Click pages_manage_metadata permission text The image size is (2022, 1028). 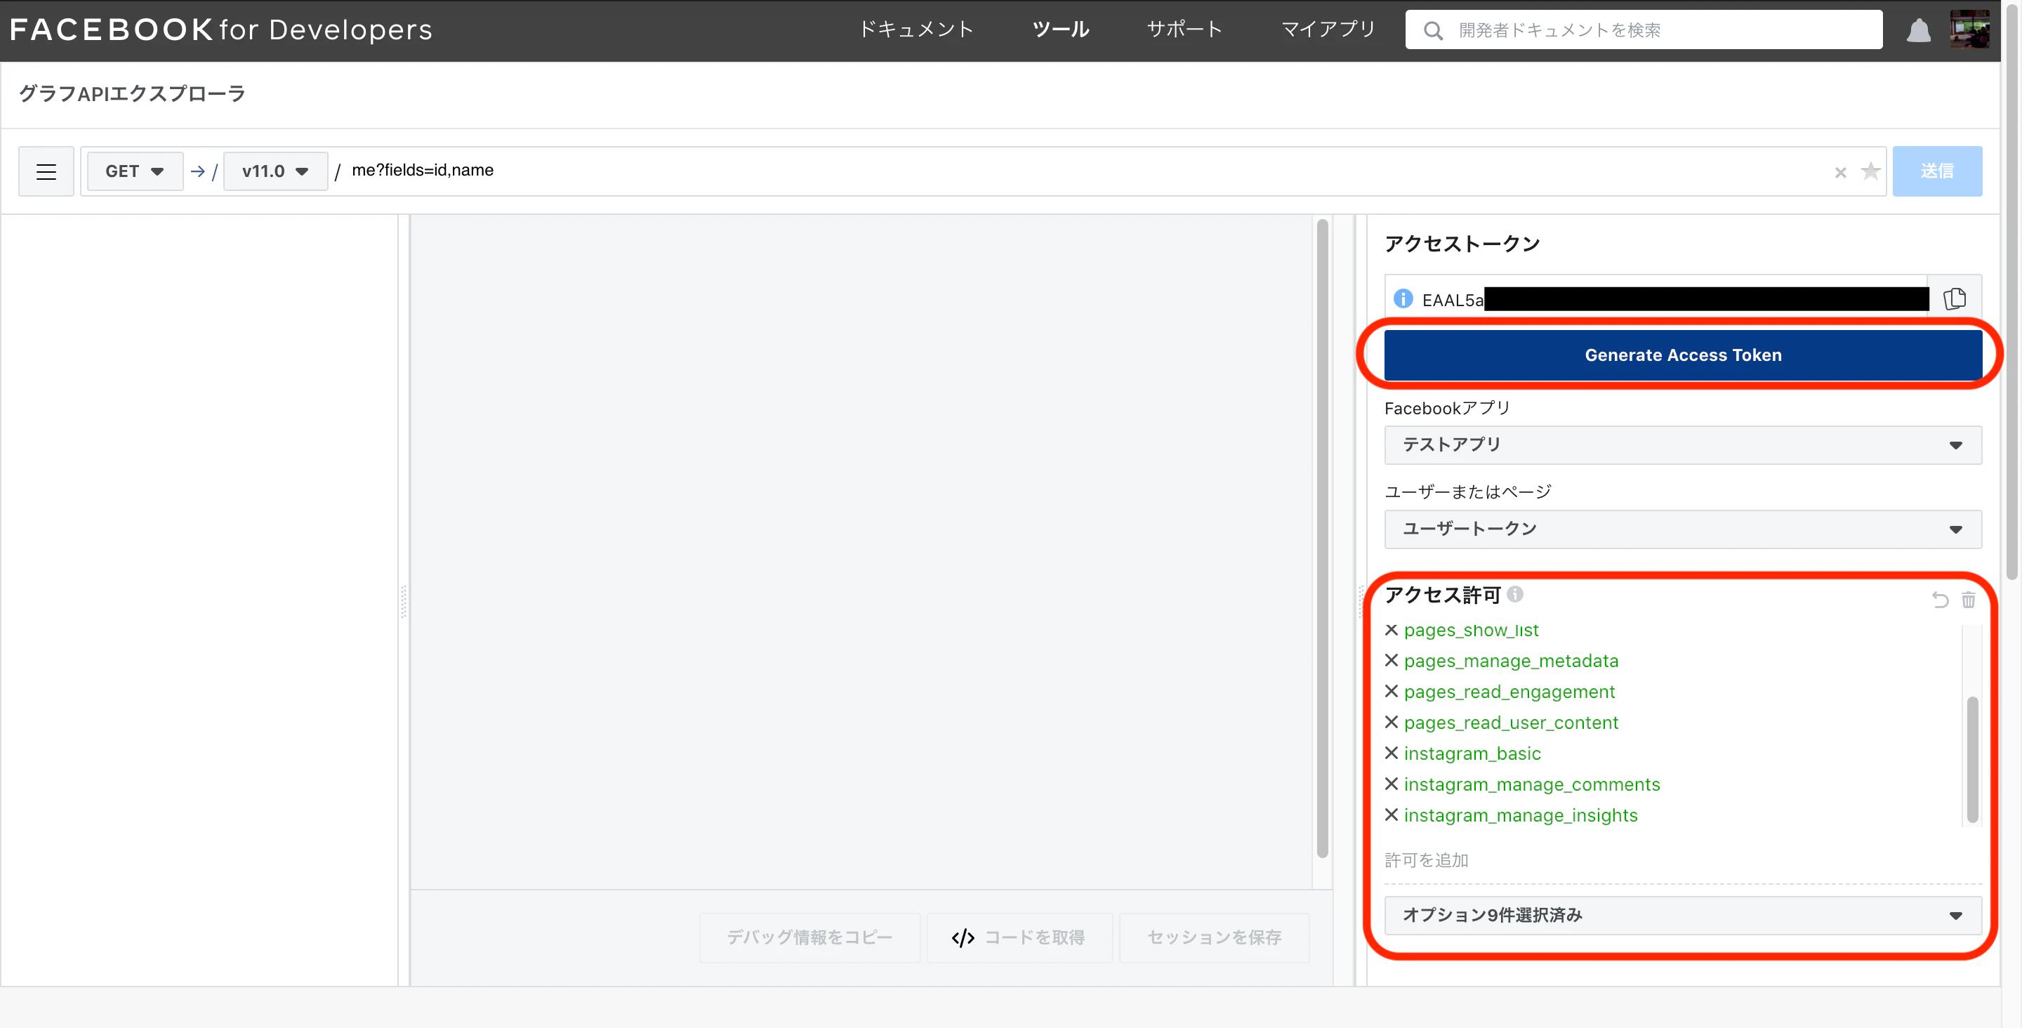coord(1511,661)
